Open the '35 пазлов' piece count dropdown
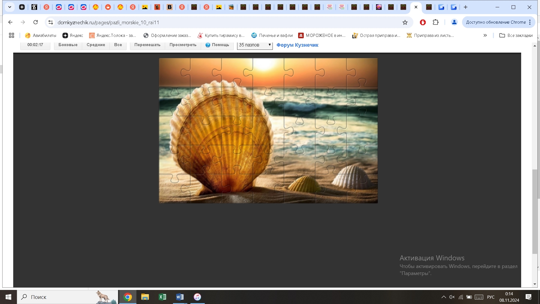 255,45
